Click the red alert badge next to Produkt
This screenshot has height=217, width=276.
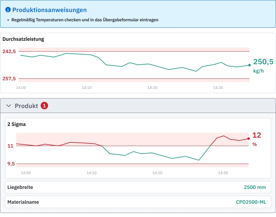coord(44,106)
